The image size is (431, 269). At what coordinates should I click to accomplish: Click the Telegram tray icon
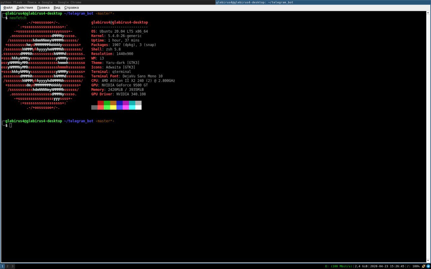click(x=428, y=266)
